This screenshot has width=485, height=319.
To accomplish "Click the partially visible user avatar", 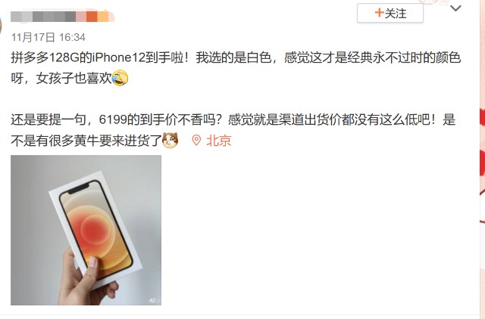I will [x=1, y=25].
